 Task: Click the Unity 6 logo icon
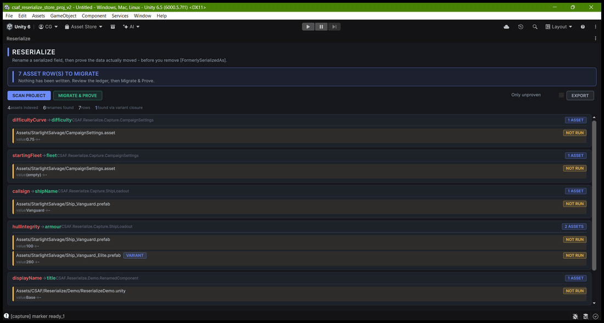10,26
